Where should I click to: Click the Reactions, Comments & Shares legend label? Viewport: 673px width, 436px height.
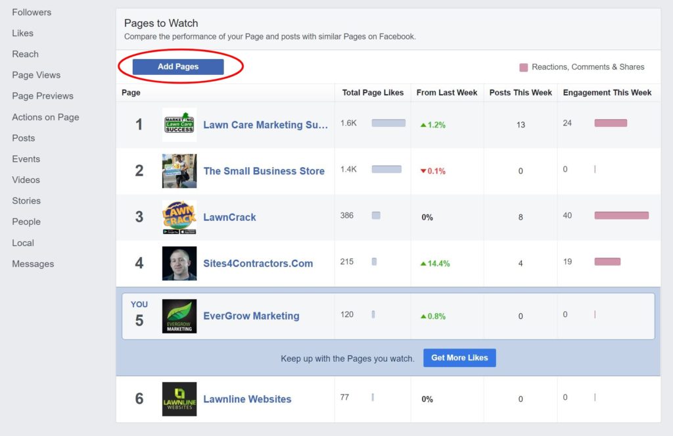coord(588,67)
